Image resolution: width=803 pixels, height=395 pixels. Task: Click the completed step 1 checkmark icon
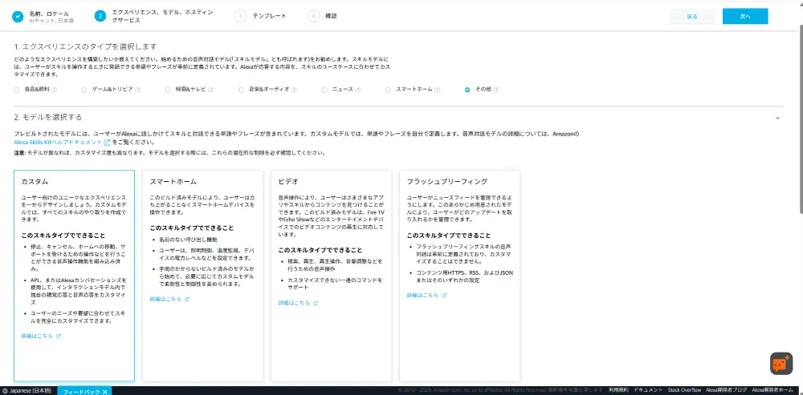(18, 16)
